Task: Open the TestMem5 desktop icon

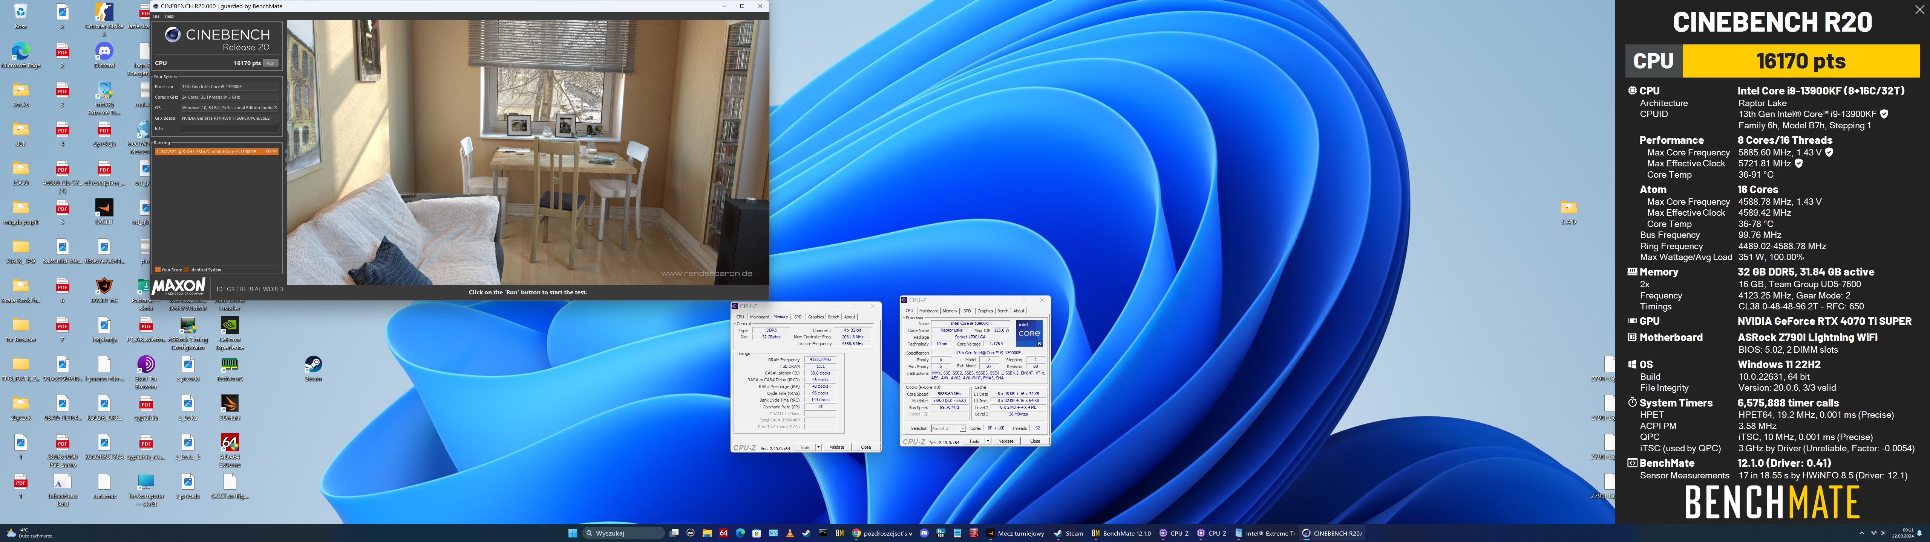Action: 230,369
